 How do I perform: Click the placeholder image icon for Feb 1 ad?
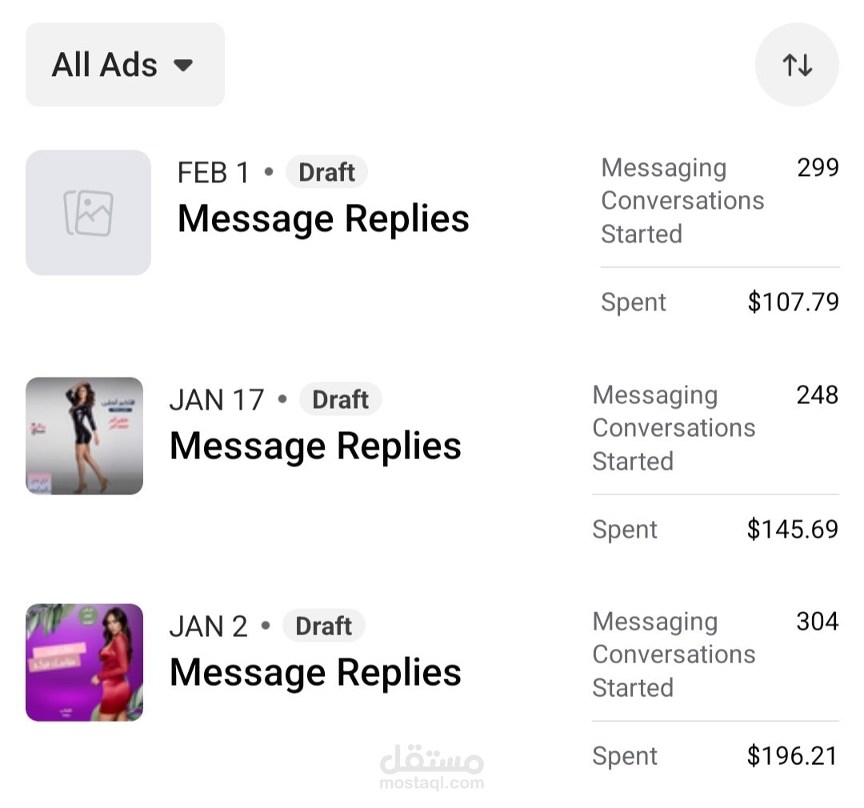click(88, 213)
